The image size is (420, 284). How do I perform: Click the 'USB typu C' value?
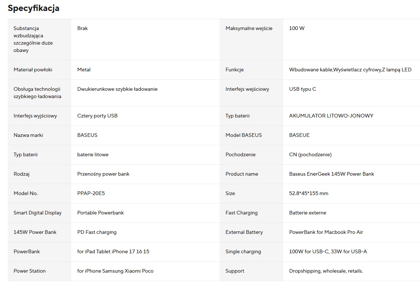pyautogui.click(x=303, y=89)
